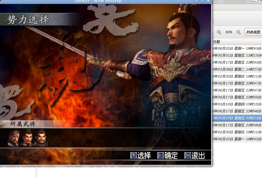The width and height of the screenshot is (262, 178).
Task: Select the row dated 06月17日 星期五 22时43分
Action: (237, 62)
